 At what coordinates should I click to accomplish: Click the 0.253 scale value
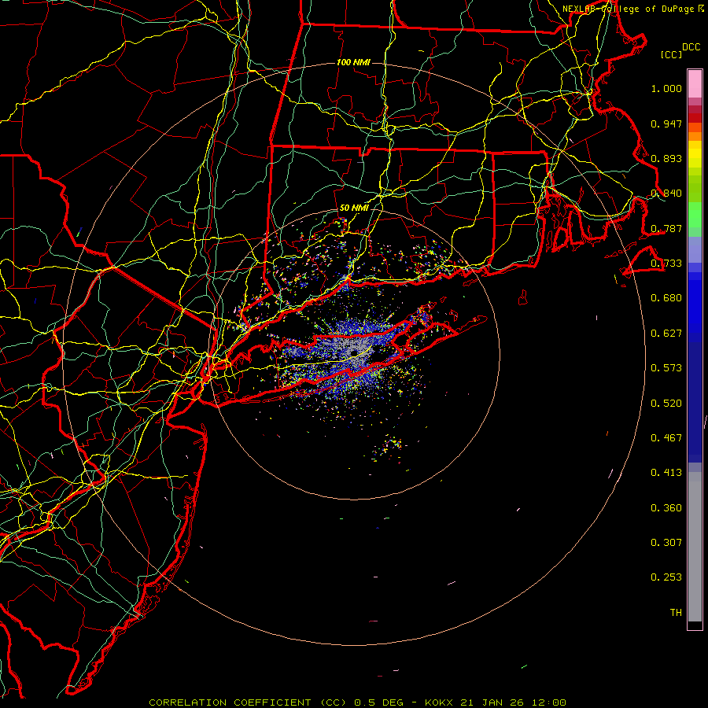point(666,577)
